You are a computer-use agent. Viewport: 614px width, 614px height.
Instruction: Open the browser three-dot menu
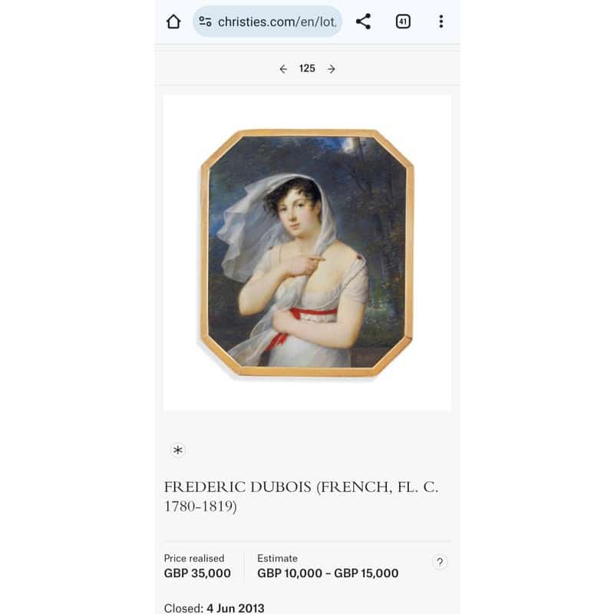point(441,21)
